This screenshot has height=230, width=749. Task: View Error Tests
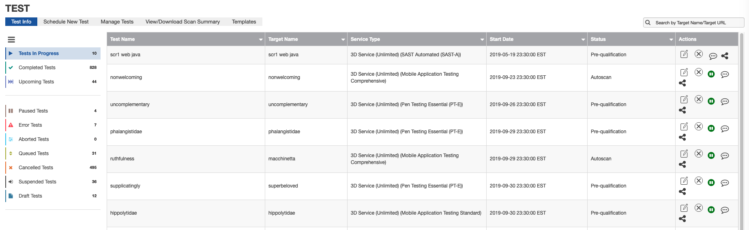[x=53, y=125]
